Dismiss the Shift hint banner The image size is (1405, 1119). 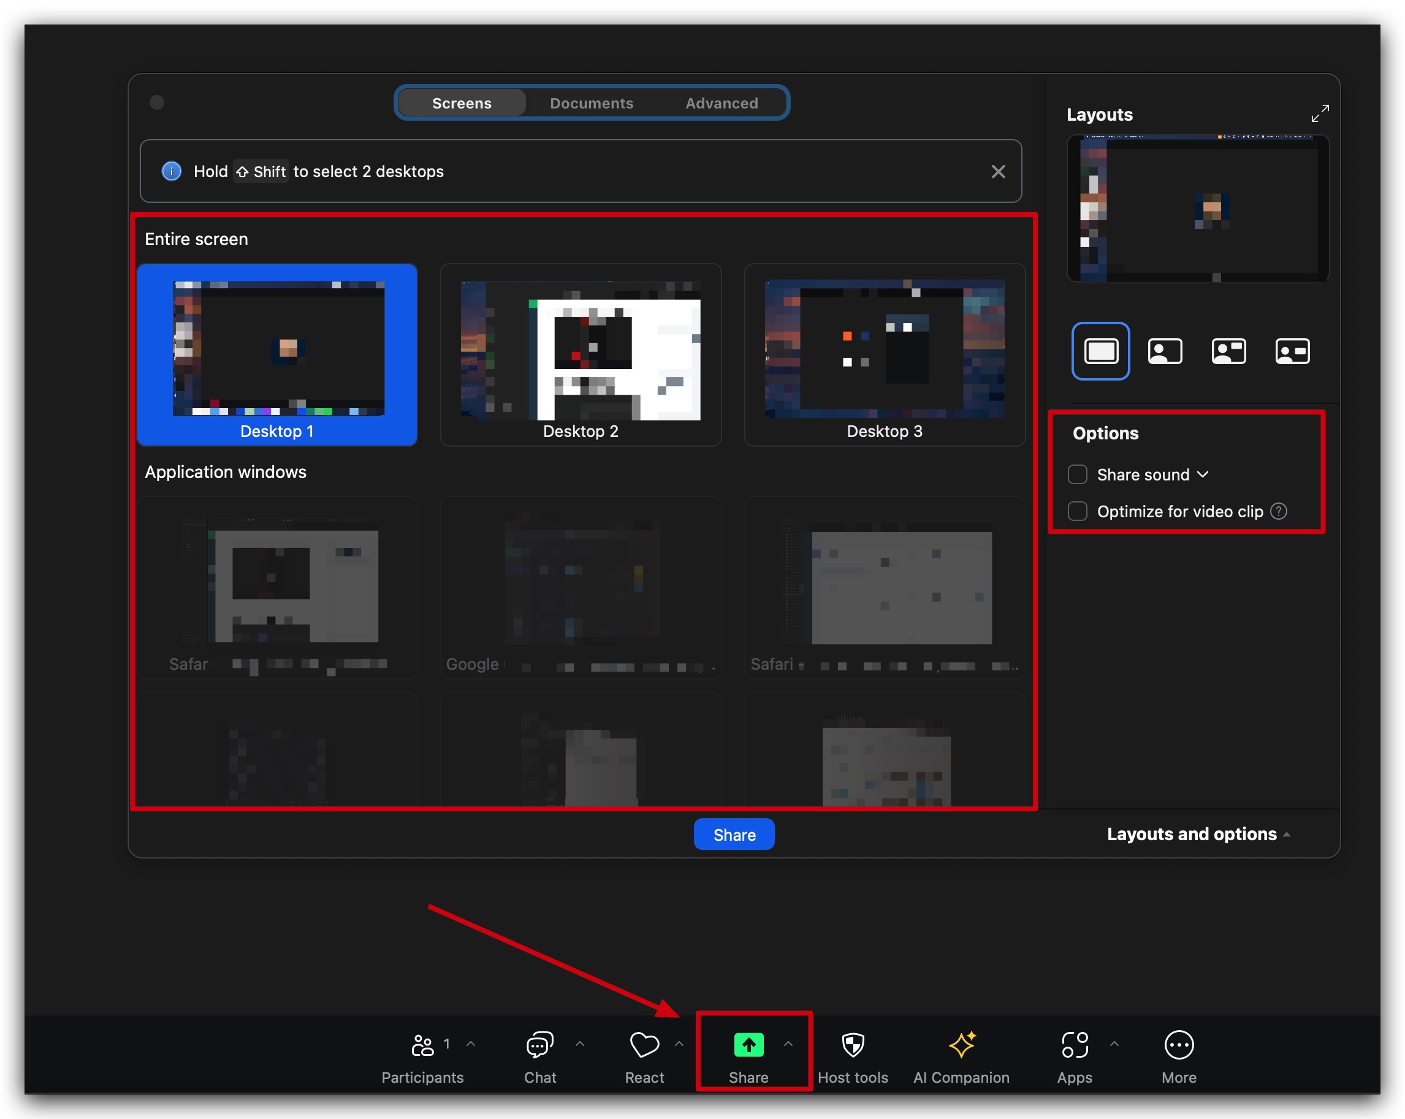(998, 172)
